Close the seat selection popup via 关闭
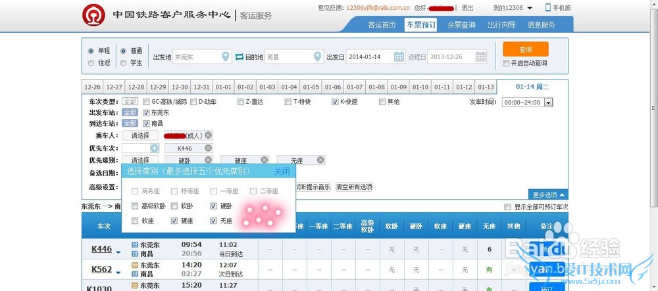The height and width of the screenshot is (291, 658). [x=282, y=171]
